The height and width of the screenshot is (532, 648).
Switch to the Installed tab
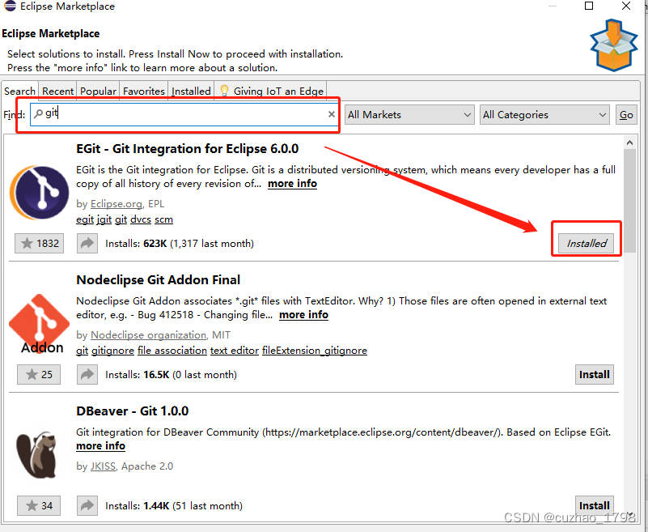191,91
